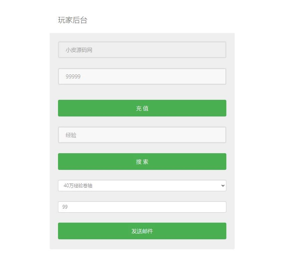Select the item selector showing 40万经验卷轴
The height and width of the screenshot is (262, 283).
tap(142, 186)
